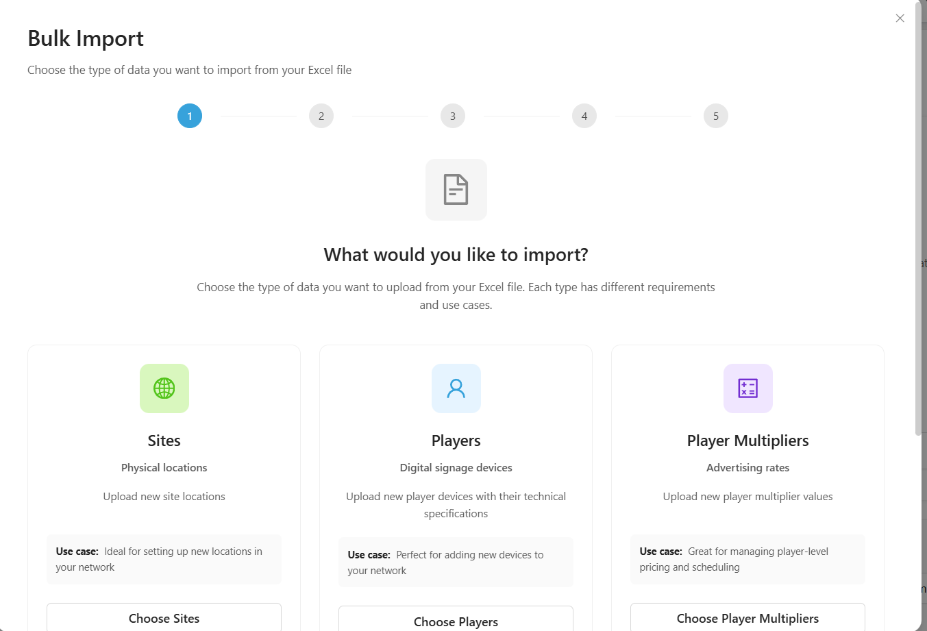Select the Player Multipliers card heading
This screenshot has width=927, height=631.
[x=748, y=441]
